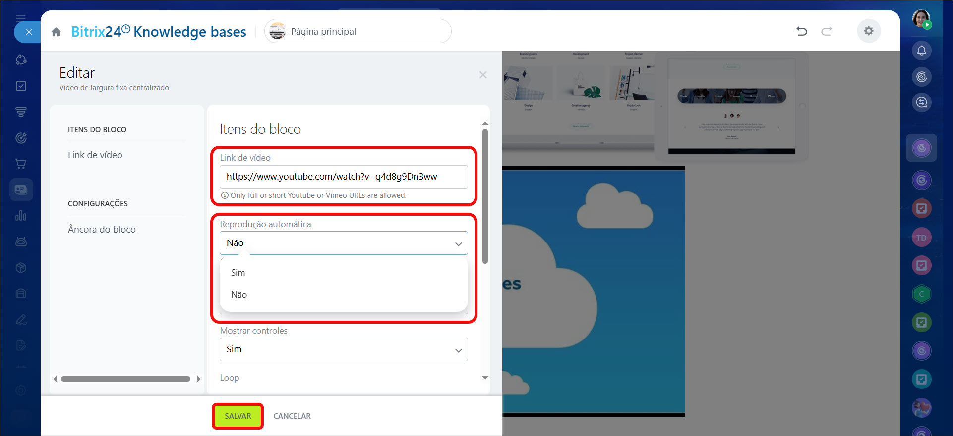The height and width of the screenshot is (436, 953).
Task: Open the Mostrar controles dropdown
Action: [344, 349]
